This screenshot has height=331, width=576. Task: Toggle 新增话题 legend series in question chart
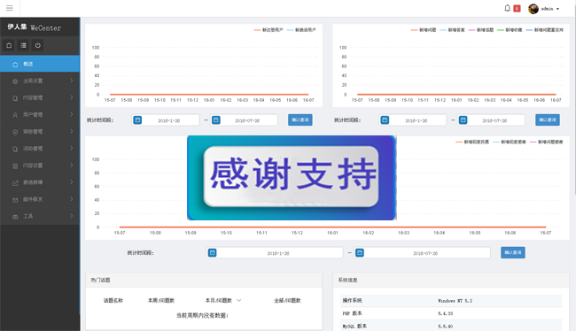pyautogui.click(x=481, y=30)
